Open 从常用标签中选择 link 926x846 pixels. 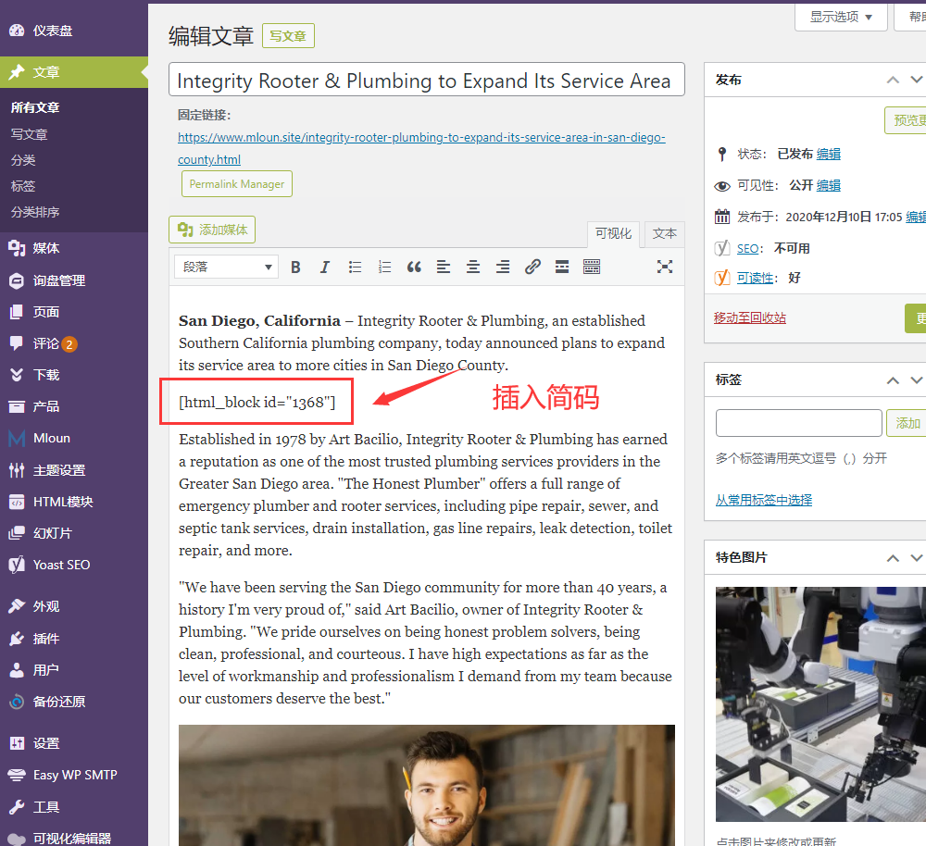pos(764,501)
